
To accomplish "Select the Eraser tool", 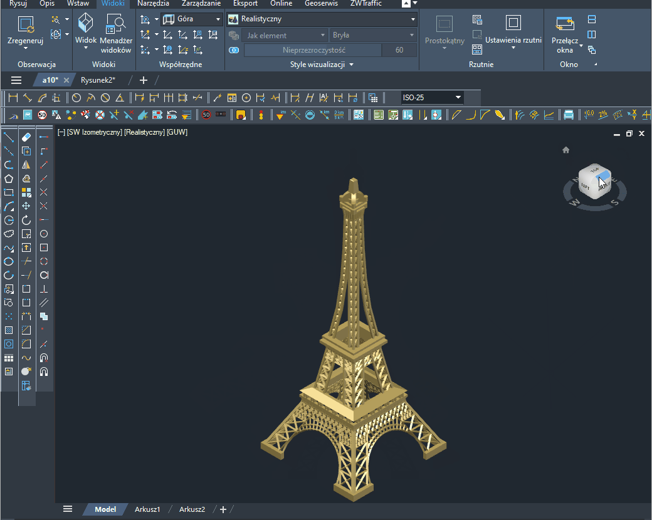I will 26,137.
